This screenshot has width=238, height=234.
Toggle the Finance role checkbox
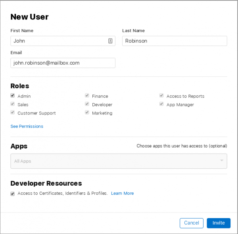(87, 96)
